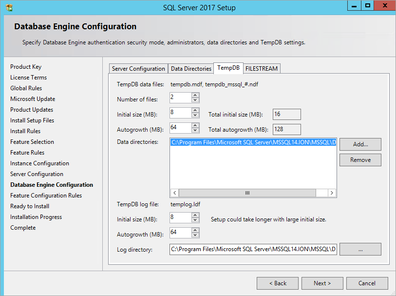
Task: Click the Database Engine Configuration sidebar step
Action: tap(52, 185)
